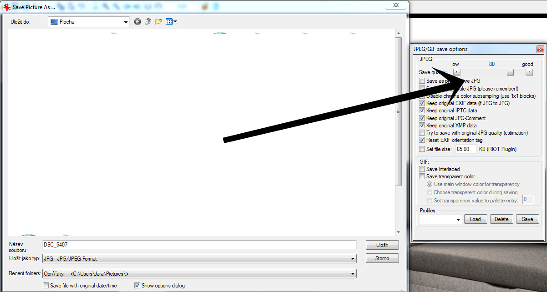The height and width of the screenshot is (292, 547).
Task: Enable Save interlaced for GIF
Action: (x=422, y=169)
